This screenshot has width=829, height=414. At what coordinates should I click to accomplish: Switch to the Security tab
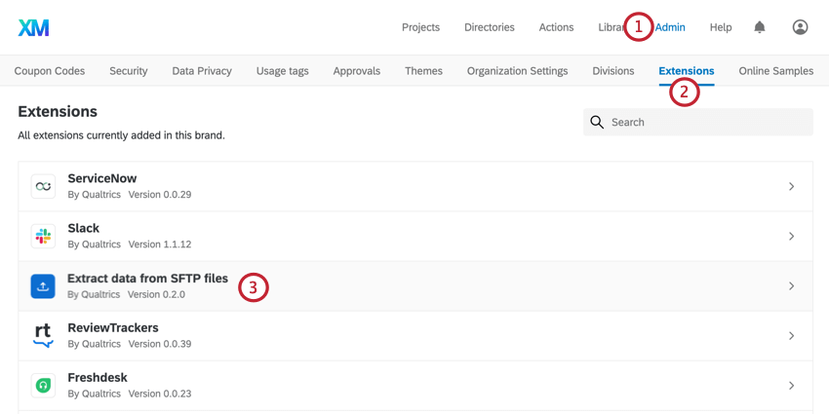pos(129,71)
